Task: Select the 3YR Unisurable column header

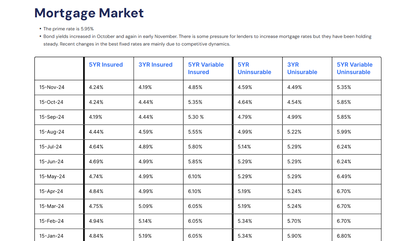Action: [302, 68]
